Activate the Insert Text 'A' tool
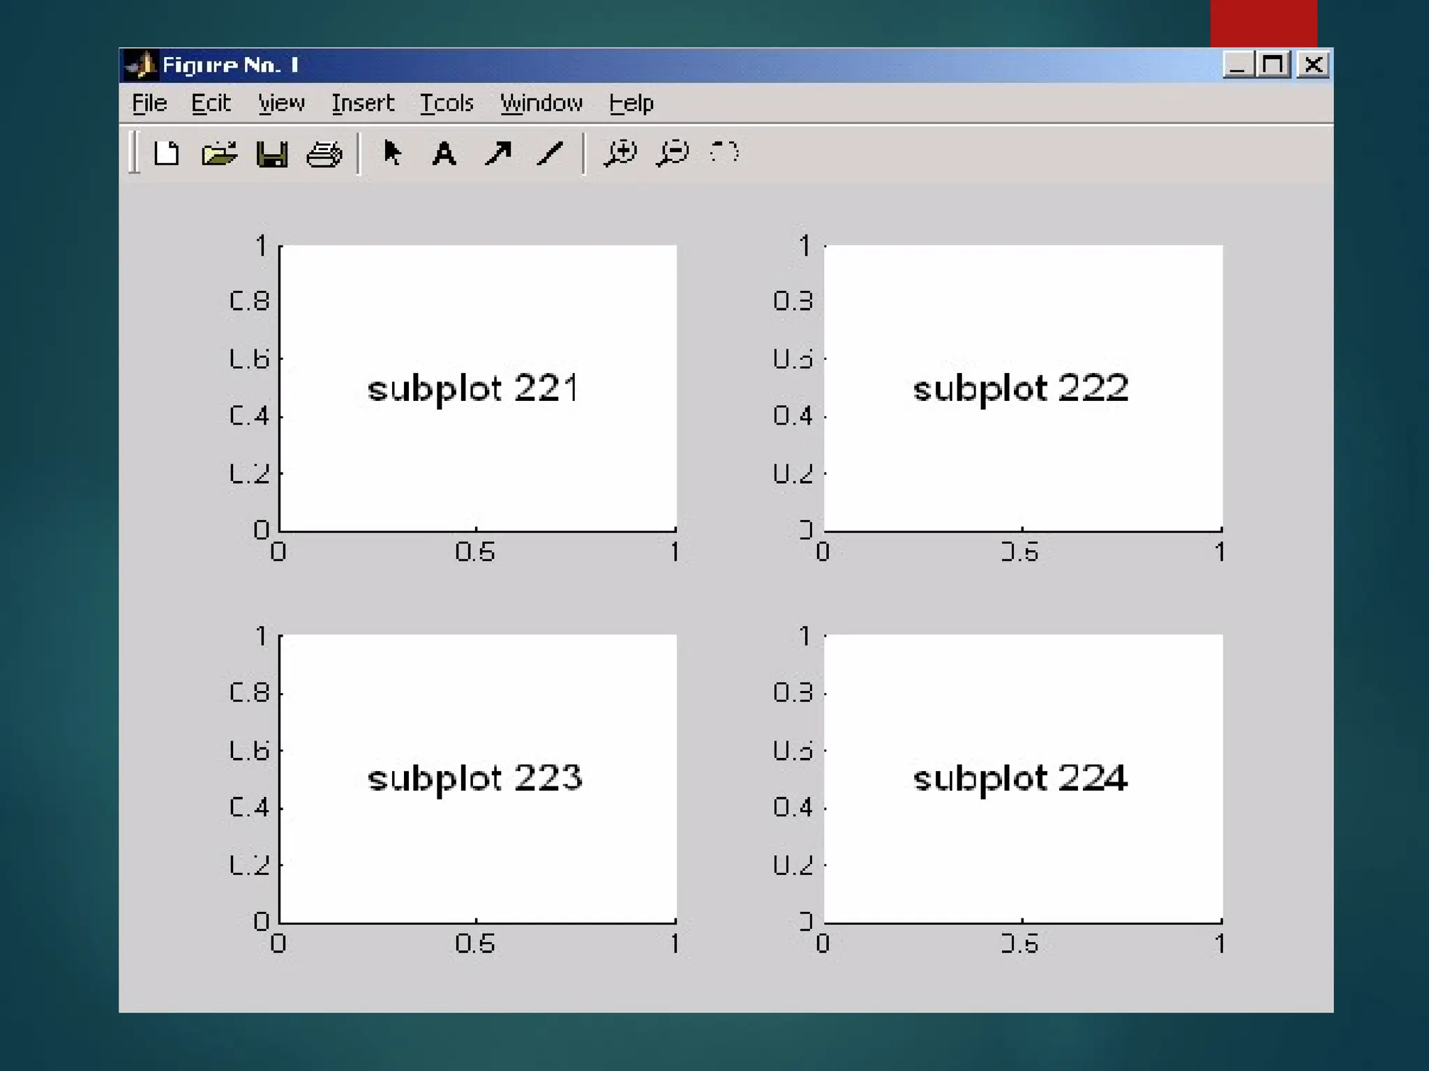The height and width of the screenshot is (1071, 1429). click(444, 153)
